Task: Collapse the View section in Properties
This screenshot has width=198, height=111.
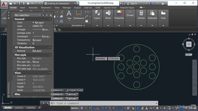Action: [50, 73]
